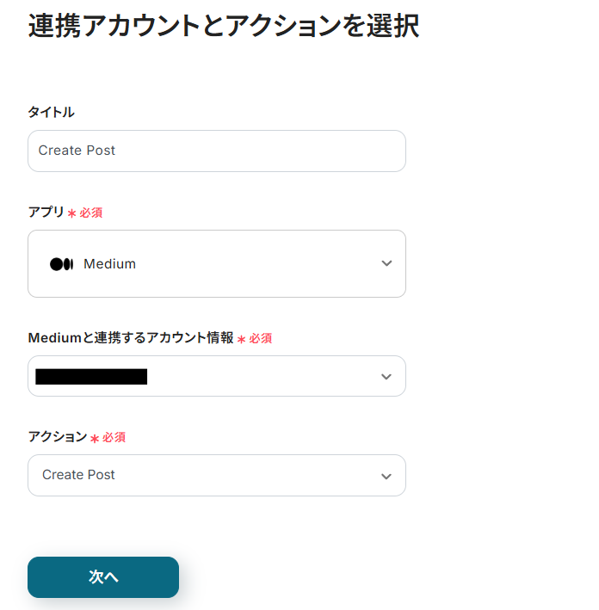Click the 必須 marker beside アプリ
599x610 pixels.
click(91, 213)
